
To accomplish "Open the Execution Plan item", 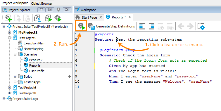I will click(34, 43).
